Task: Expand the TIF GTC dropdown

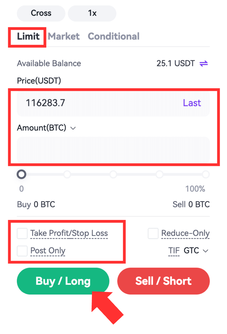Action: 196,251
